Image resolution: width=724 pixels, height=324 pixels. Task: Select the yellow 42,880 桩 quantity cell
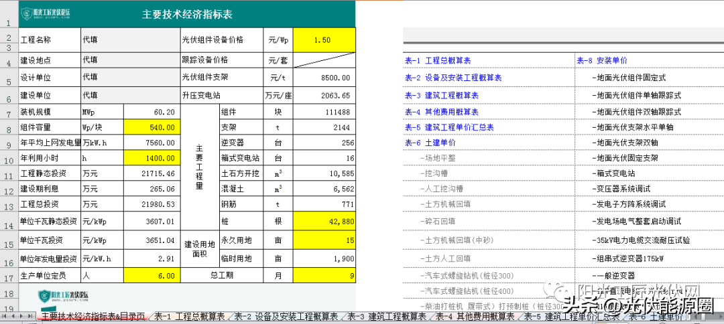pos(324,222)
